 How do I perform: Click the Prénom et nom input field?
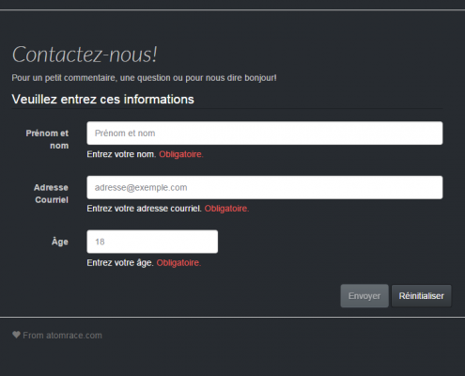tap(265, 133)
